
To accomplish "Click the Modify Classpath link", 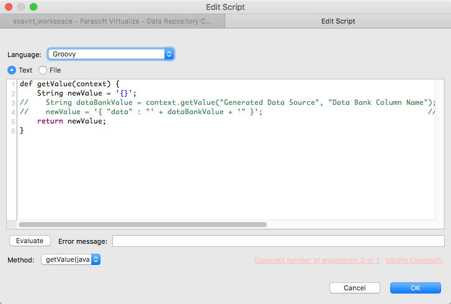I will (x=414, y=260).
